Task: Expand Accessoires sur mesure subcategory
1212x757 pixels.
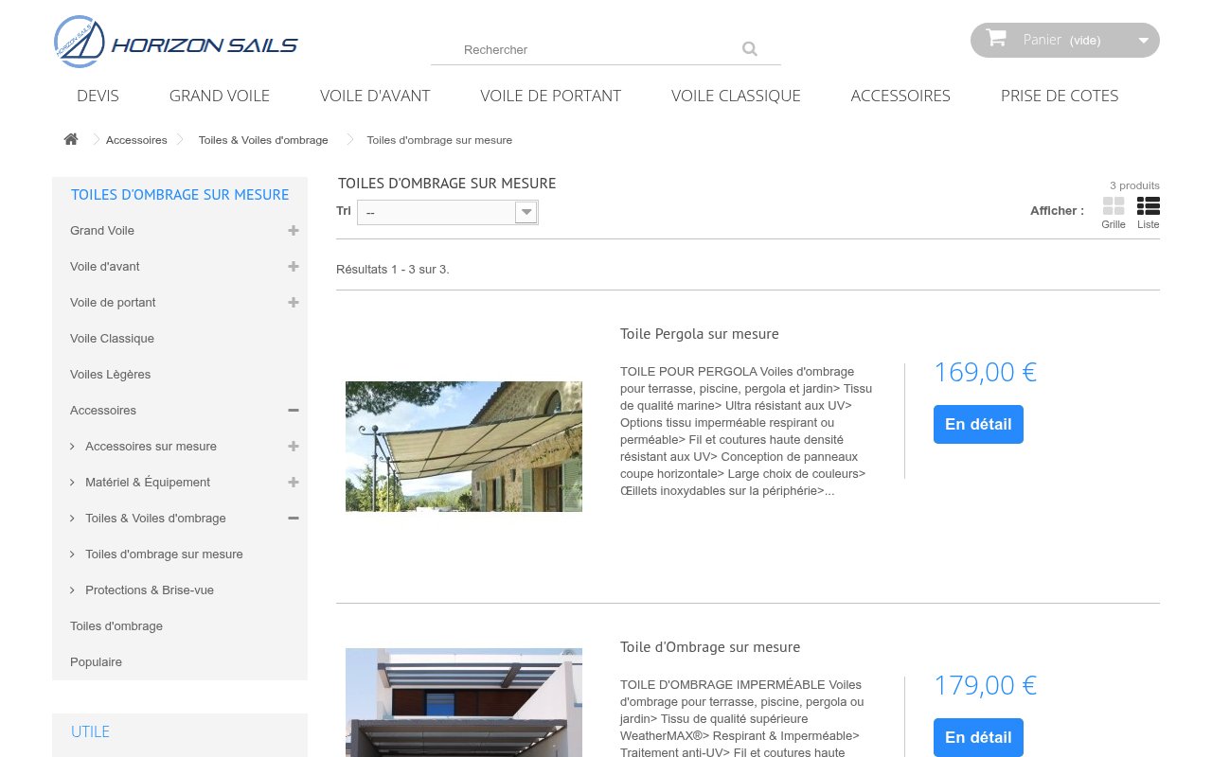Action: (294, 447)
